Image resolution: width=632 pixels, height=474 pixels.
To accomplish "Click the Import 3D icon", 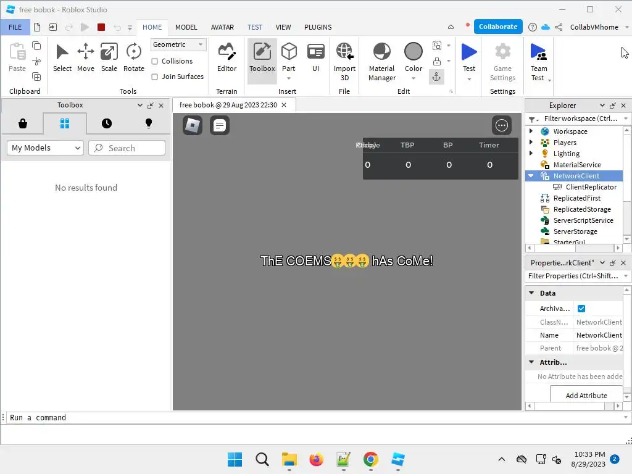I will point(344,52).
